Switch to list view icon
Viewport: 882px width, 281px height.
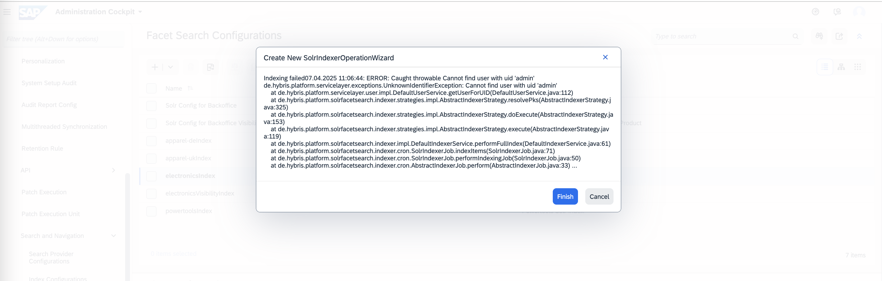825,67
